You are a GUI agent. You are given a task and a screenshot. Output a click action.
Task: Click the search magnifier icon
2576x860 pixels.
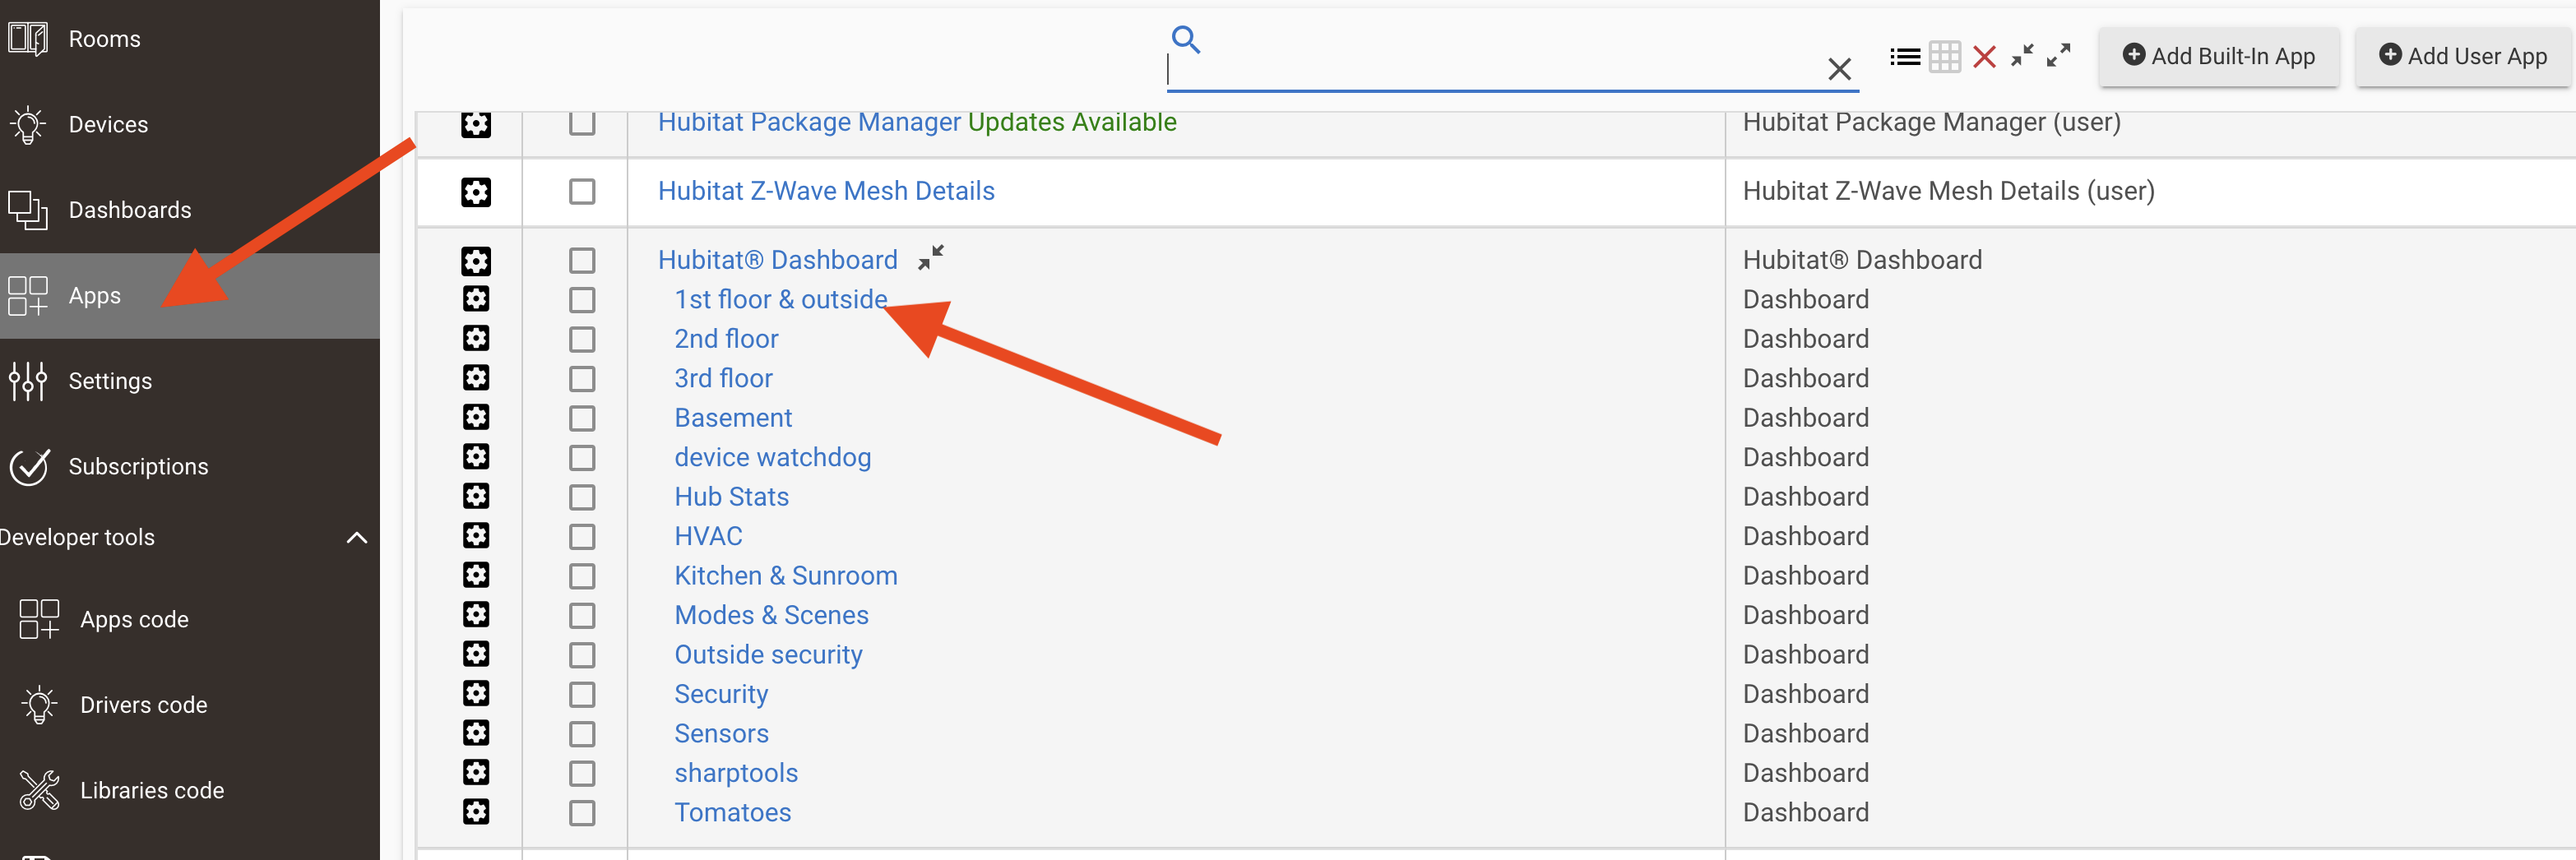pos(1186,39)
